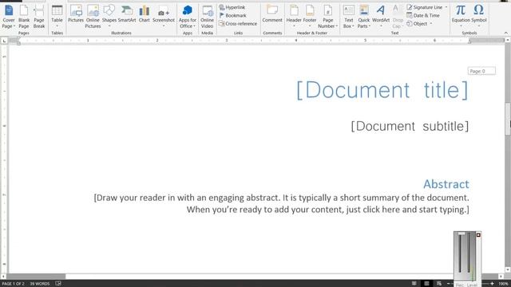Open Page Number options

pyautogui.click(x=328, y=17)
